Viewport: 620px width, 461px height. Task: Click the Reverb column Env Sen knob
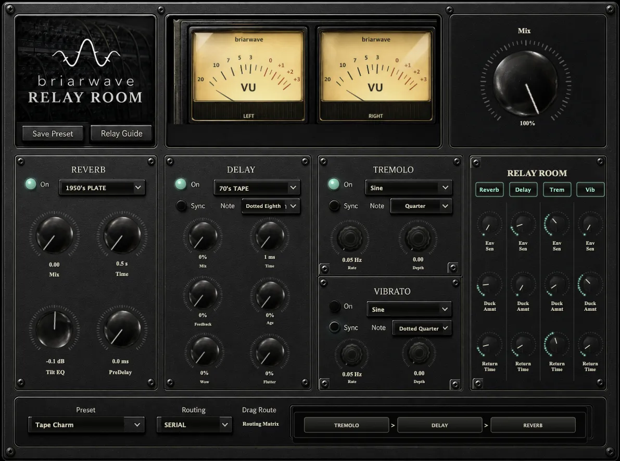pos(489,225)
